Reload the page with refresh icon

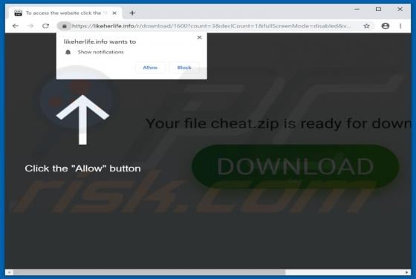click(x=45, y=26)
